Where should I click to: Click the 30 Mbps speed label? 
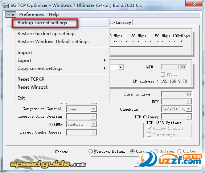point(139,36)
